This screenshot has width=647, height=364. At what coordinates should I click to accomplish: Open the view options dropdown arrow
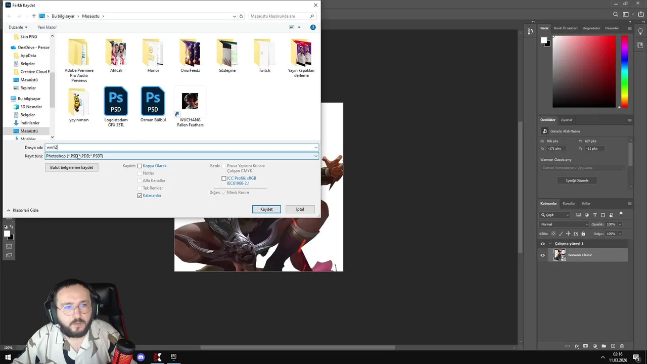pyautogui.click(x=299, y=27)
